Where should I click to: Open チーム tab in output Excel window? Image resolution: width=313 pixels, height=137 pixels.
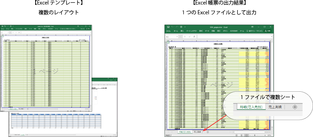[242, 31]
